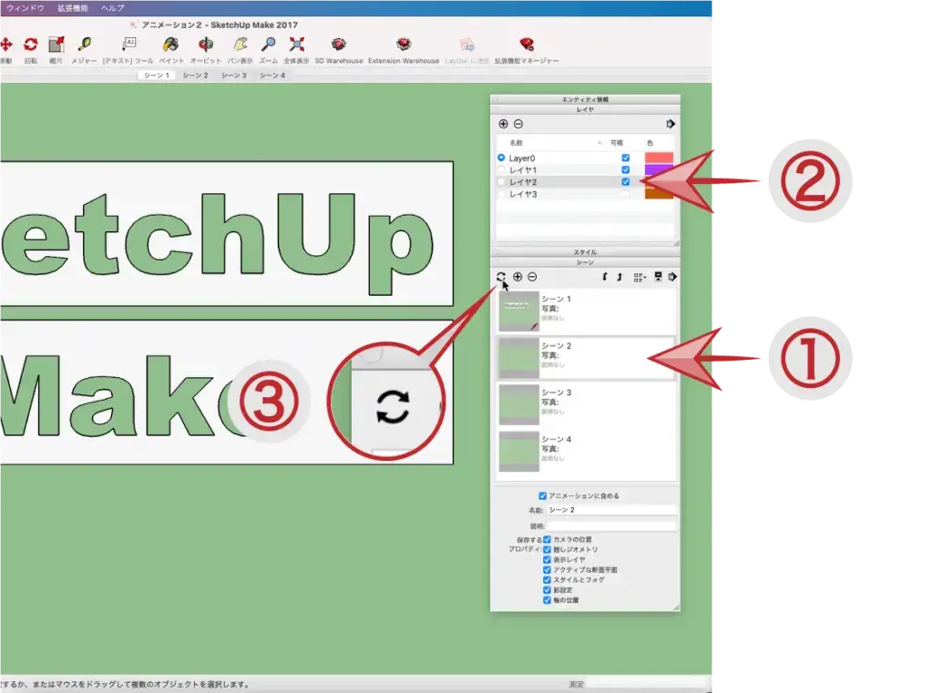Add a new layer with plus icon
This screenshot has width=933, height=693.
click(503, 124)
